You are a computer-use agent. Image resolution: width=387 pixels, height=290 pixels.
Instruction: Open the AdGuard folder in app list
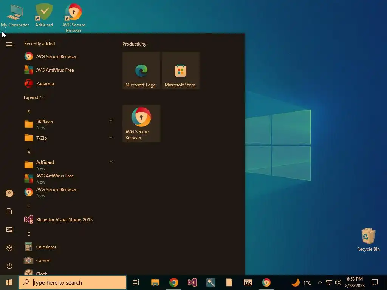point(69,165)
